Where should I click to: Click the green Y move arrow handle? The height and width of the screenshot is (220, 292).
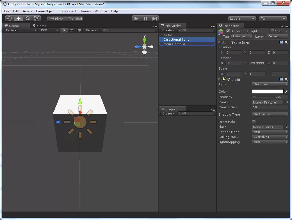tap(80, 101)
